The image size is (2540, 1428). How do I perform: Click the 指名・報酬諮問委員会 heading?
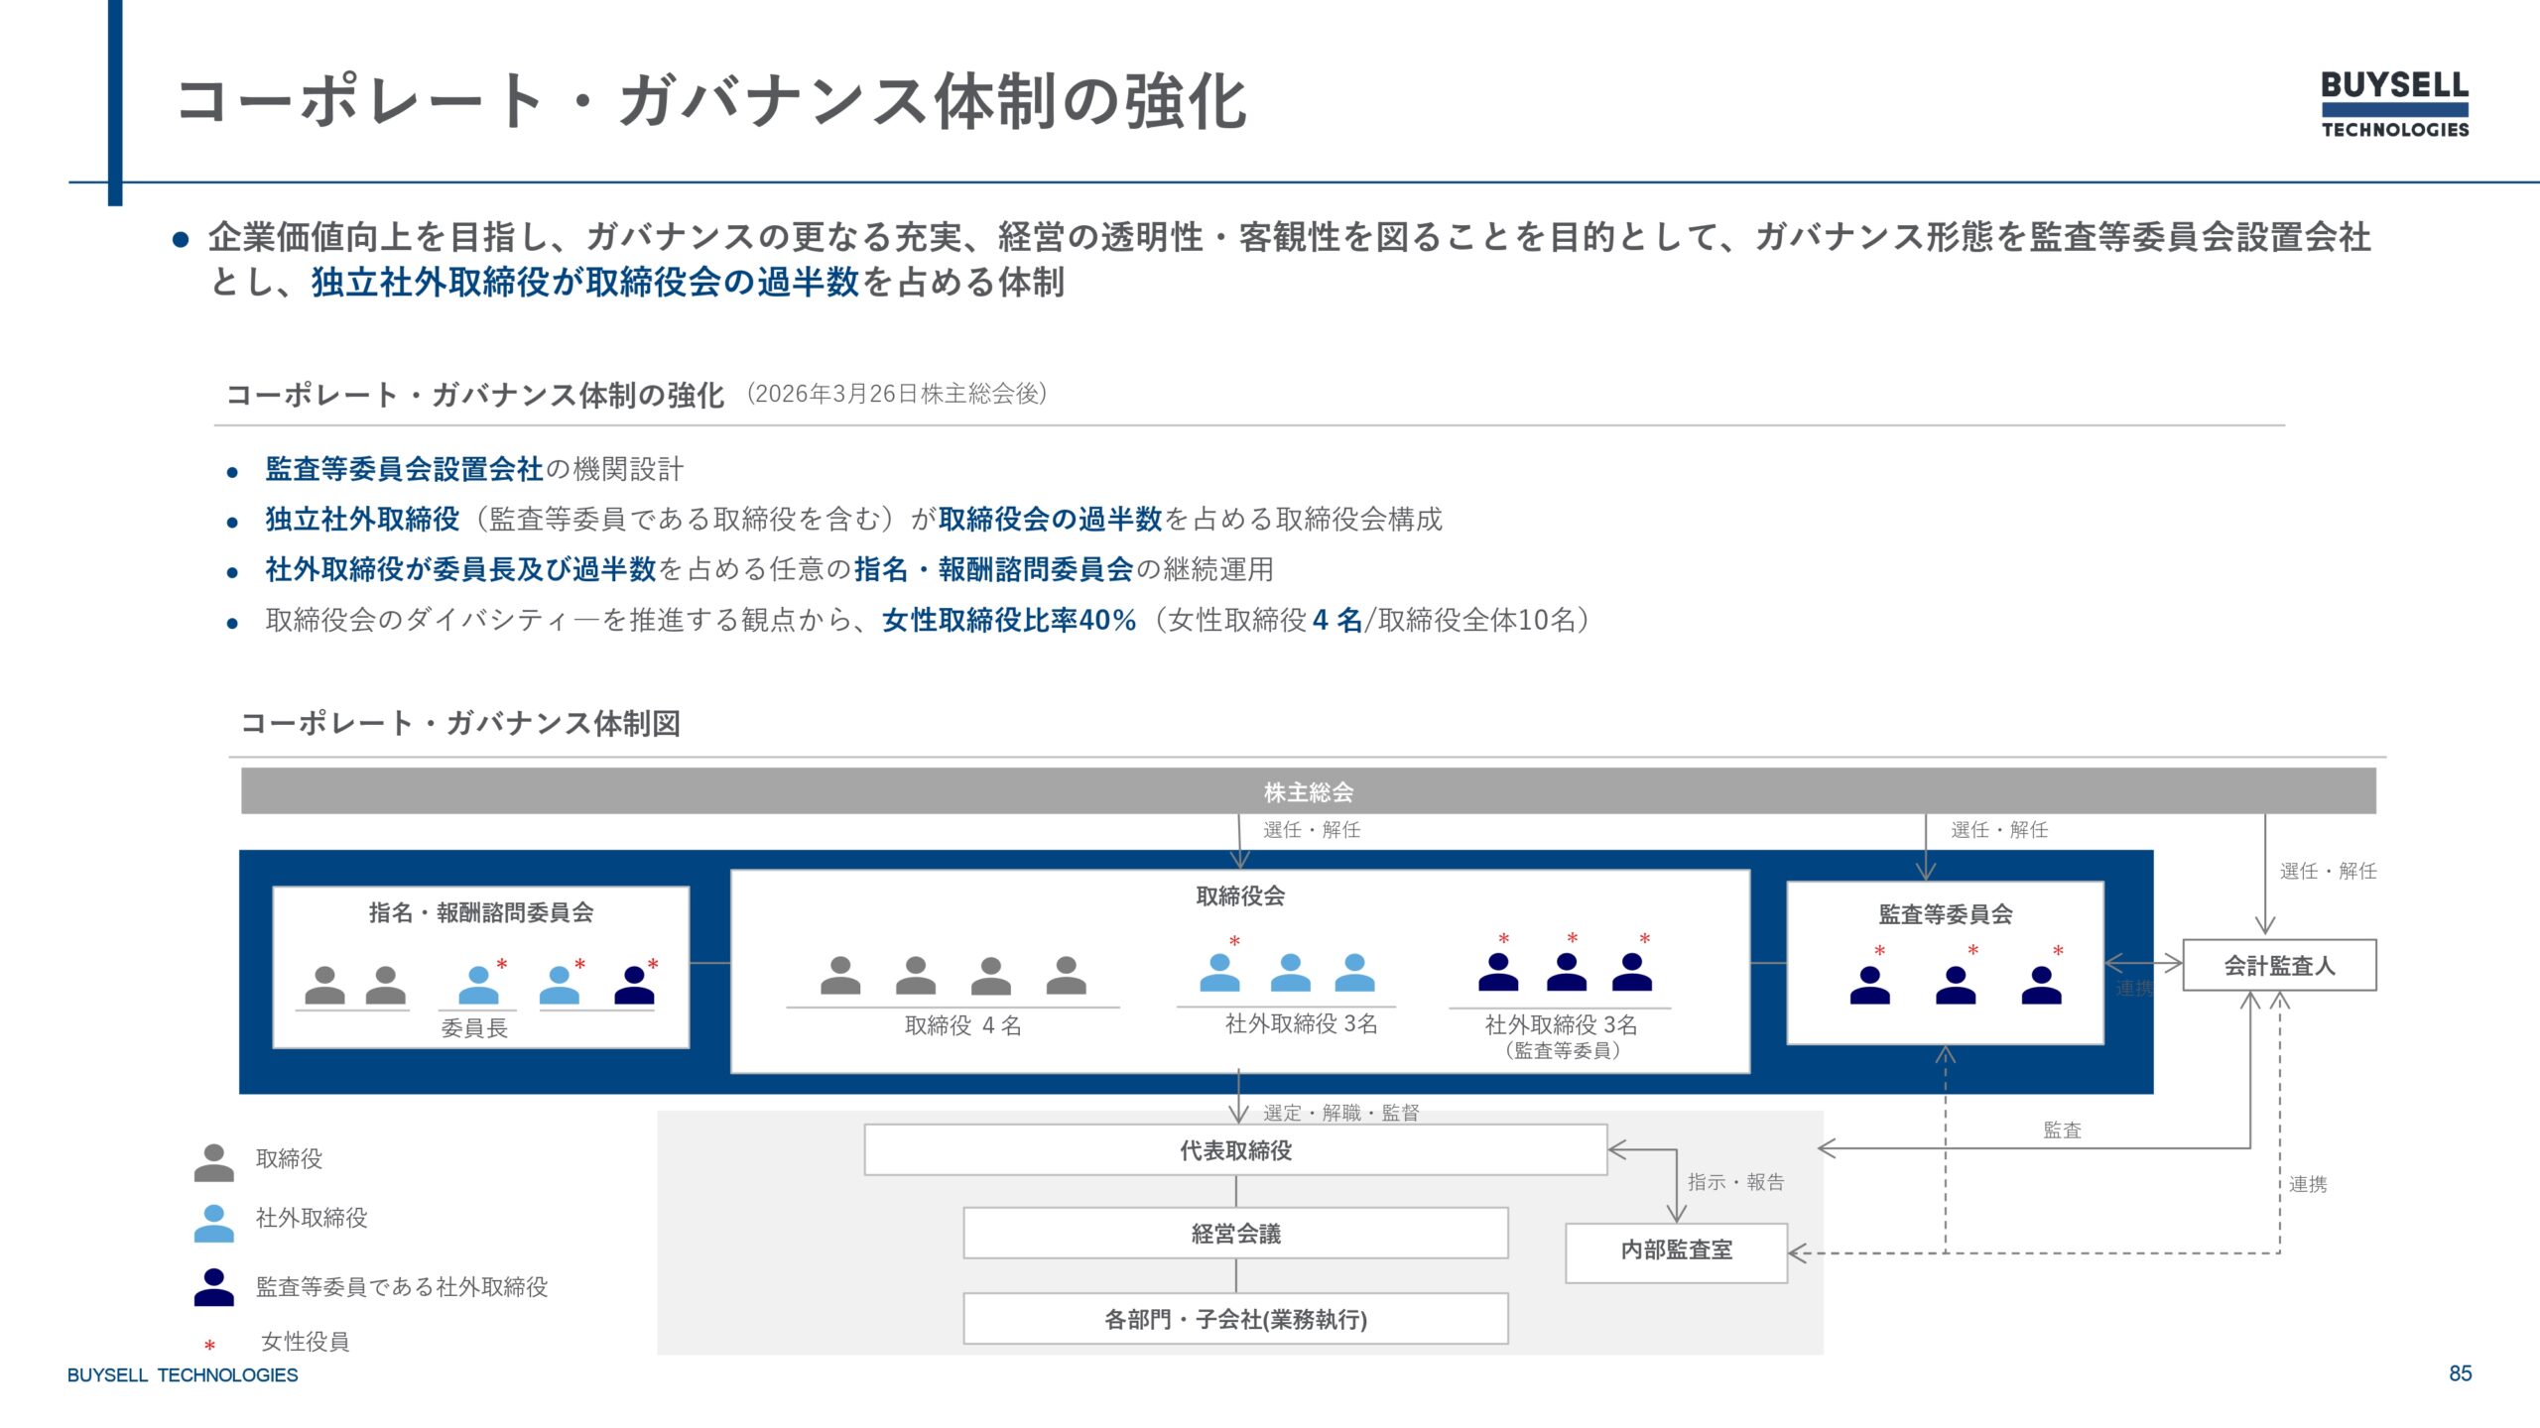(x=481, y=912)
